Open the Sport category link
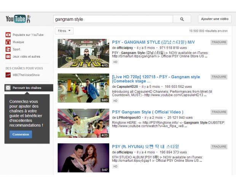The height and width of the screenshot is (187, 236). pos(16,49)
